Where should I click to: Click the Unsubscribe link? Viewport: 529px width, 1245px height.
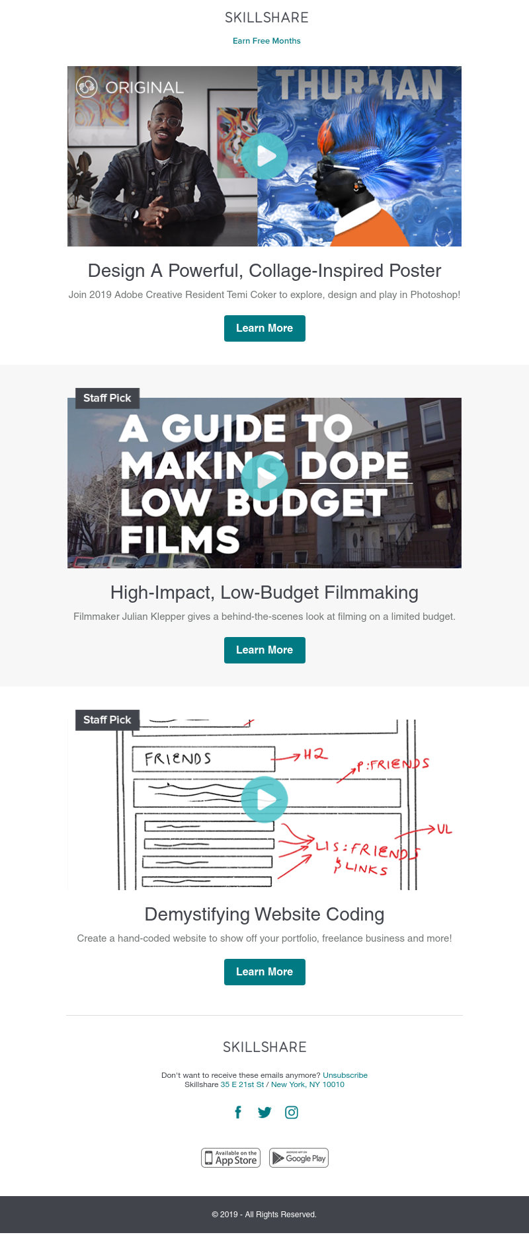coord(345,1075)
